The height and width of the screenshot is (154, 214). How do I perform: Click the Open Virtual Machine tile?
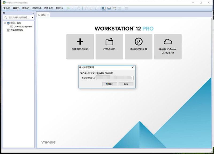(x=109, y=46)
